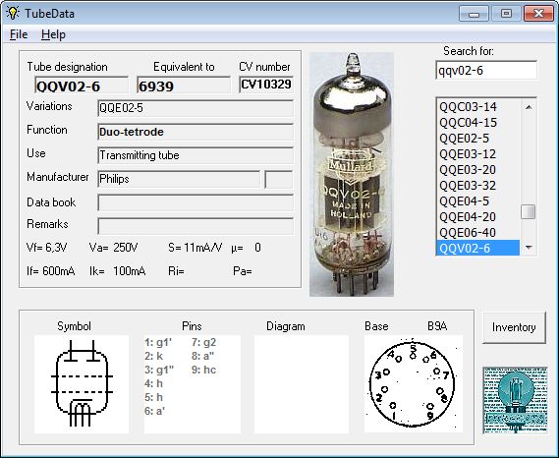The height and width of the screenshot is (458, 559).
Task: Click the TubeData lightbulb title icon
Action: (13, 13)
